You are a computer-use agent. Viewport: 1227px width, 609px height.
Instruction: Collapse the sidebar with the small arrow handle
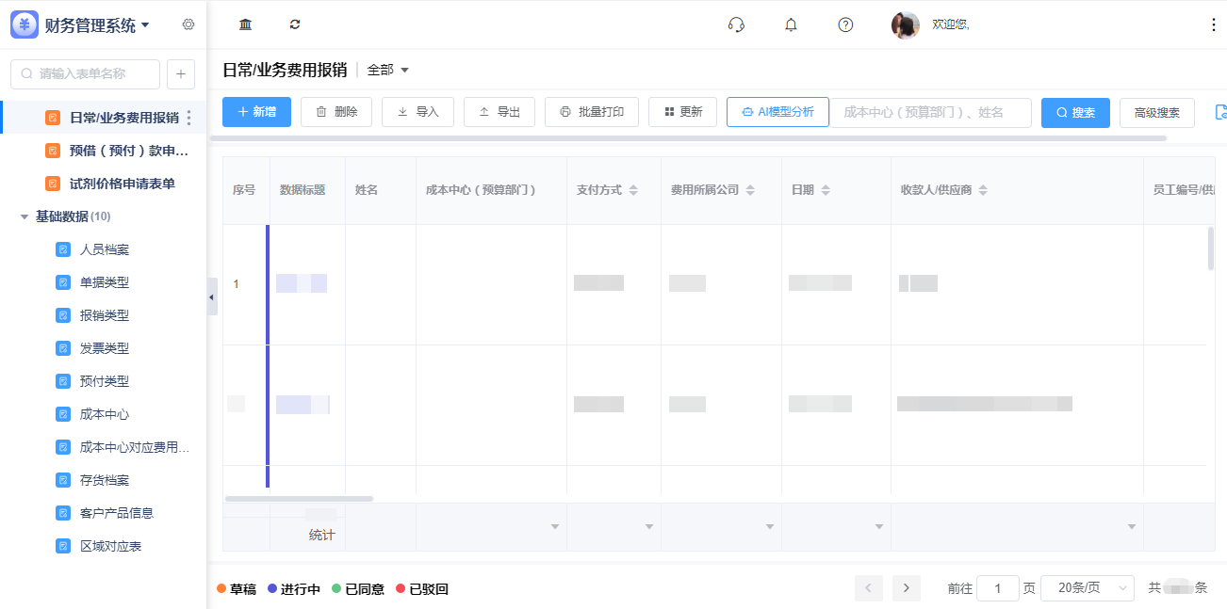211,296
